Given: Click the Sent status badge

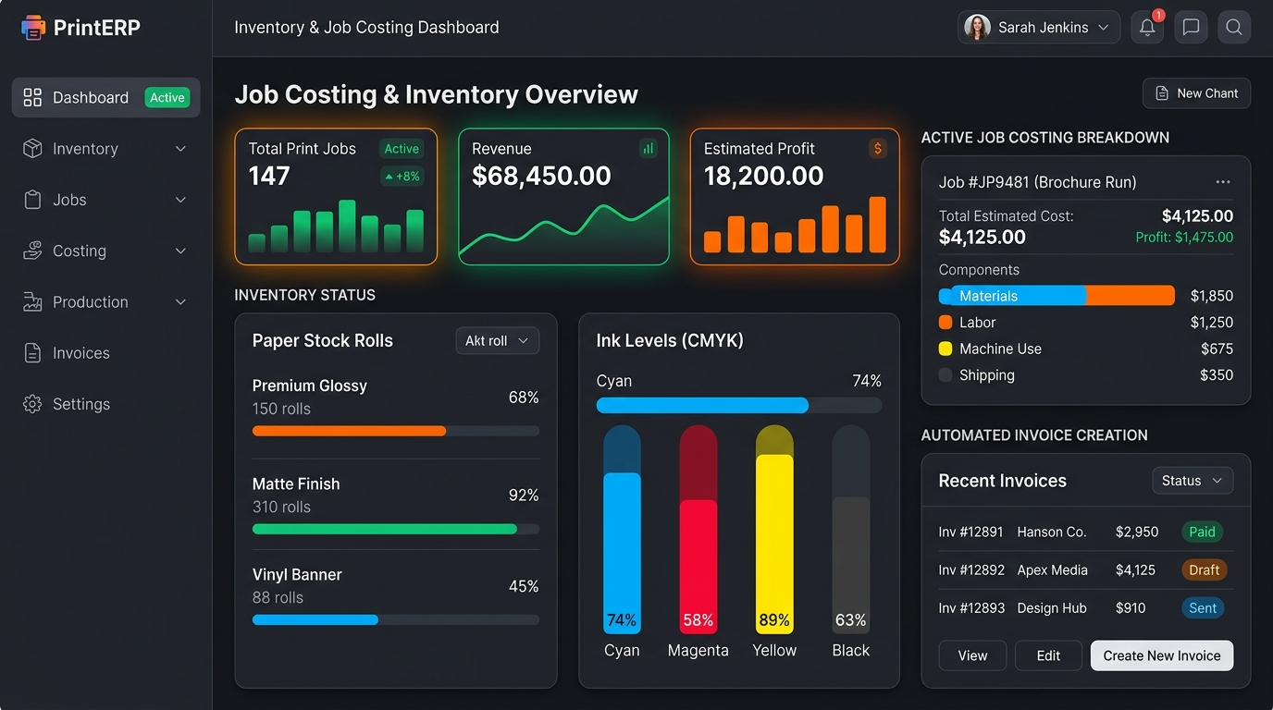Looking at the screenshot, I should pos(1204,607).
